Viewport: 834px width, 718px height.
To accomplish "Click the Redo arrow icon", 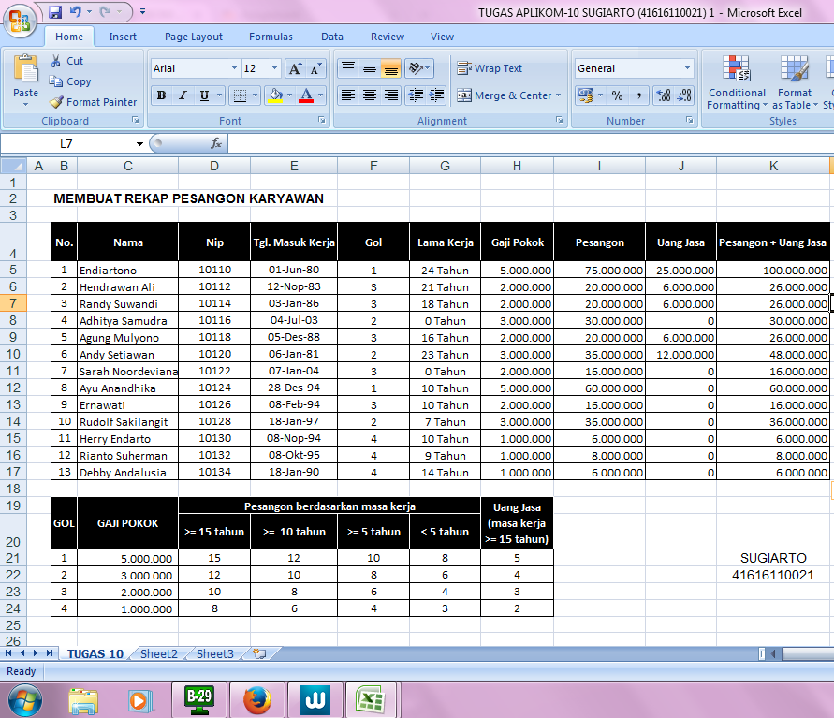I will (106, 11).
